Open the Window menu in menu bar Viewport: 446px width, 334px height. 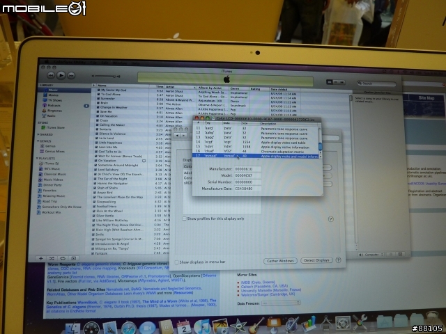point(119,63)
